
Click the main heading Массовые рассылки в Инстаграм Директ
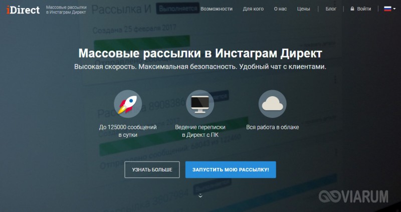click(200, 54)
